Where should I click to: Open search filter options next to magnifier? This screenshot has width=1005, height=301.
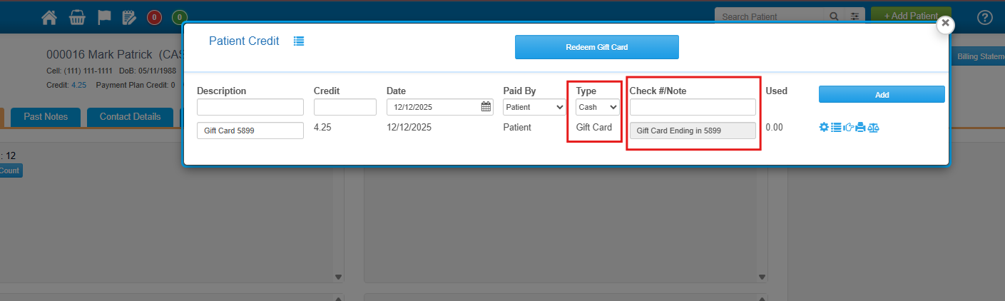tap(854, 16)
